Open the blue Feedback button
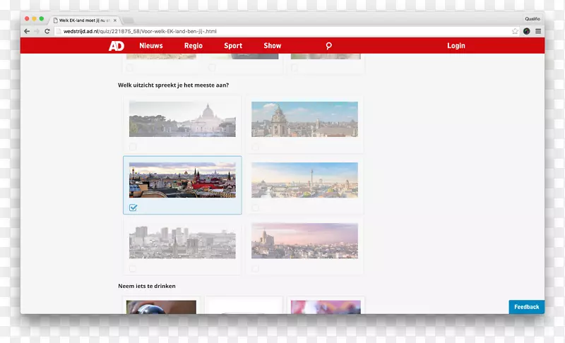Screen dimensions: 565x343 [x=526, y=307]
